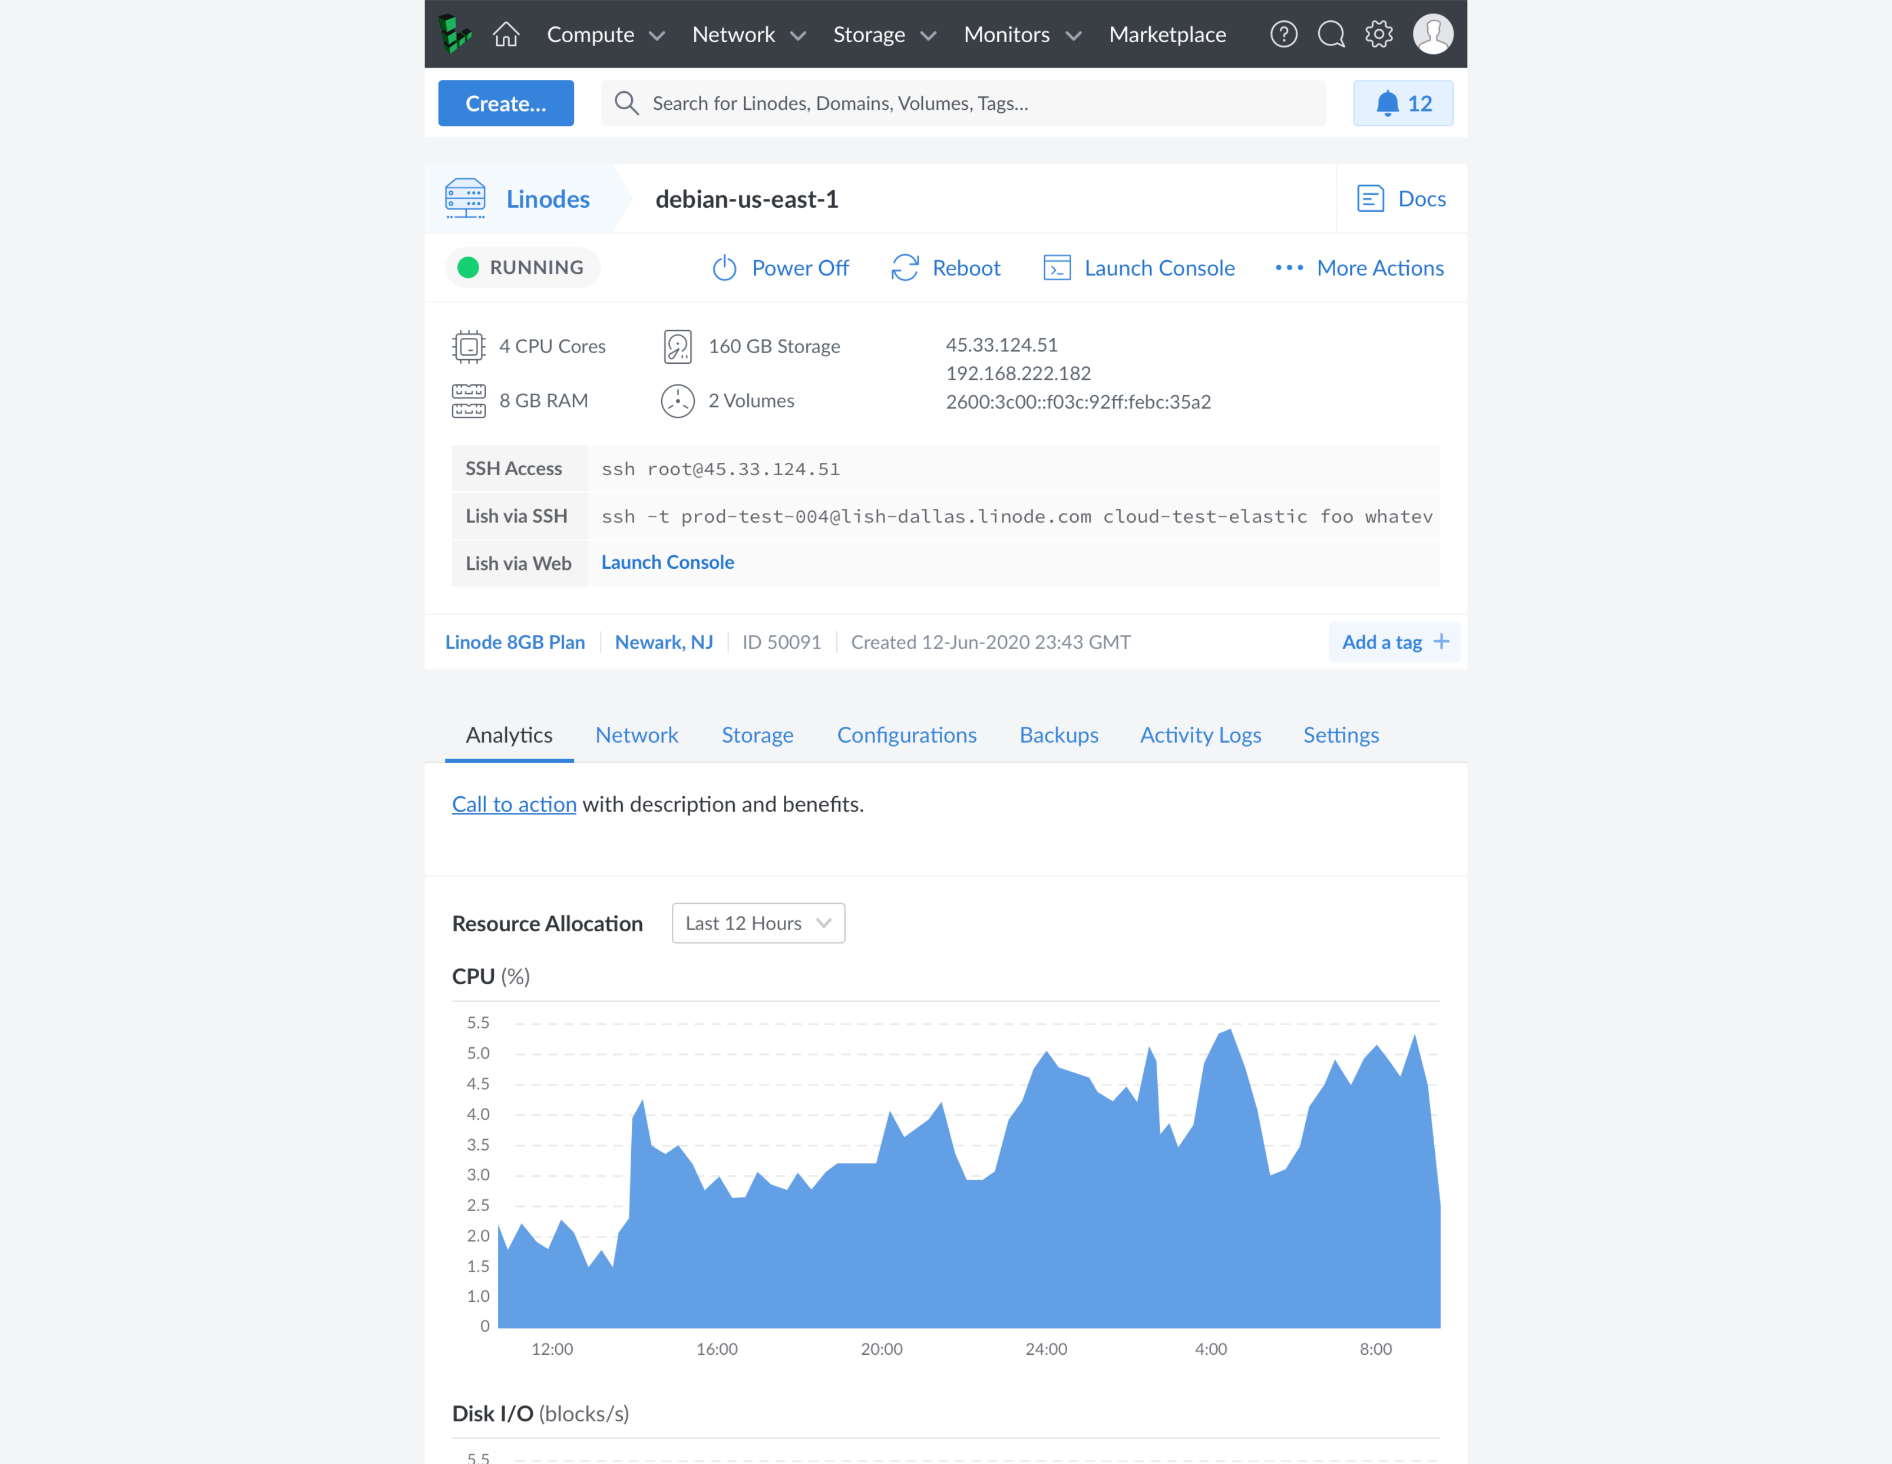Image resolution: width=1892 pixels, height=1464 pixels.
Task: Switch to the Analytics tab
Action: tap(510, 735)
